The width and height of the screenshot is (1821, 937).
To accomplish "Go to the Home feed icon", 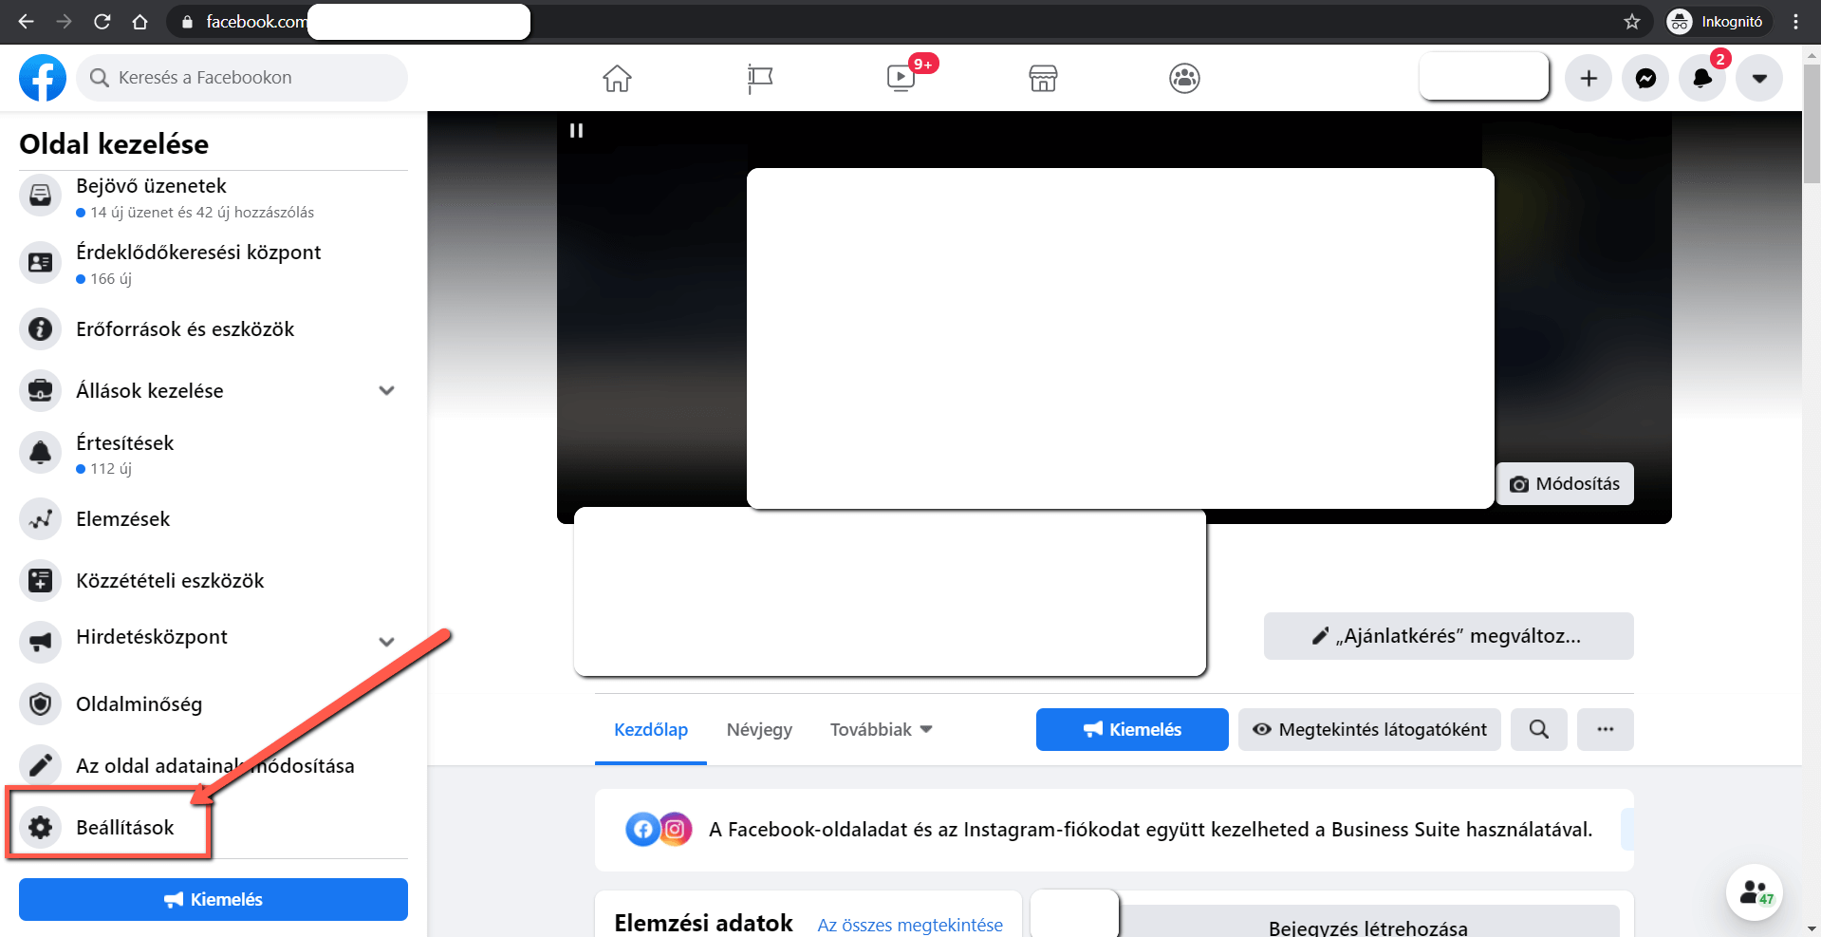I will point(617,78).
